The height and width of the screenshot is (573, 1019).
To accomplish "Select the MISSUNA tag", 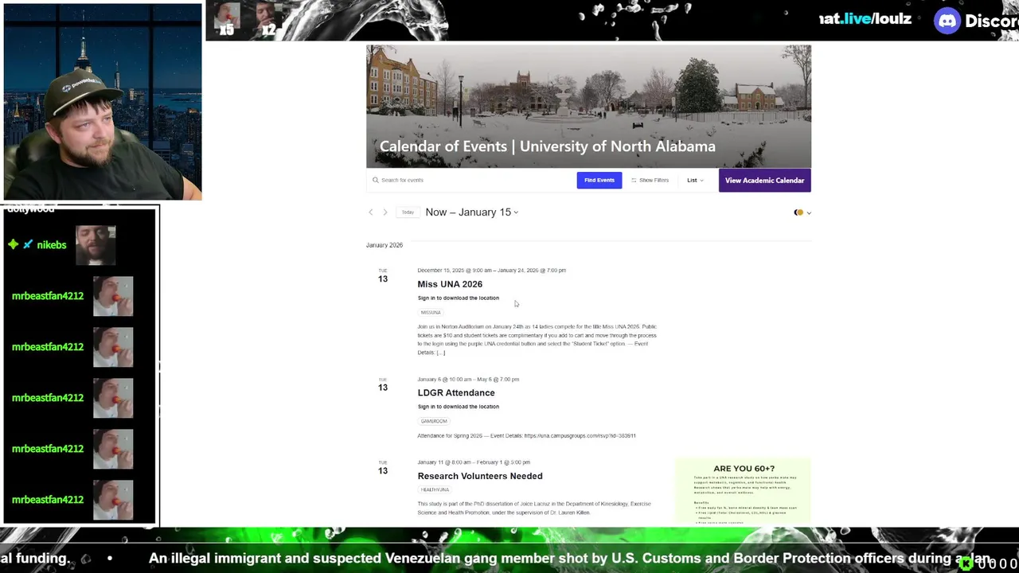I will [x=431, y=313].
